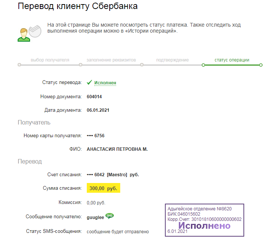
Task: Click the recipient card number 6756
Action: point(95,136)
